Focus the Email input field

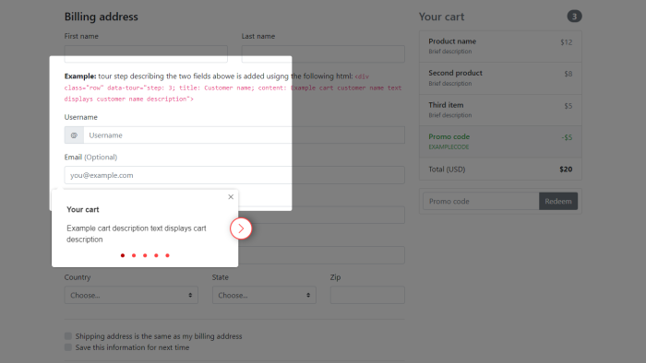(x=234, y=175)
